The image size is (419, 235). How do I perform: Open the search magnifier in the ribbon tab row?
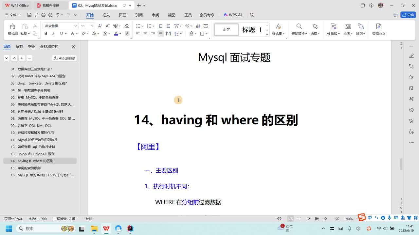pos(252,15)
